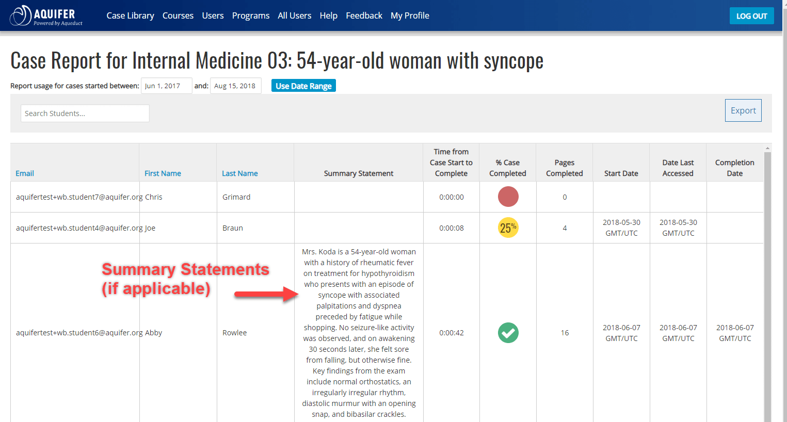Sort table by Last Name column
Screen dimensions: 787x422
coord(240,173)
